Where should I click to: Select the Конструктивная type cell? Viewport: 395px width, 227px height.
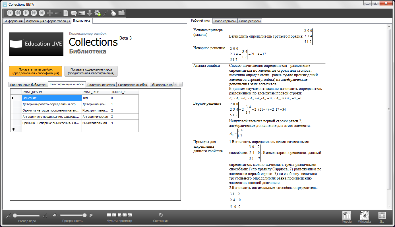click(x=96, y=110)
